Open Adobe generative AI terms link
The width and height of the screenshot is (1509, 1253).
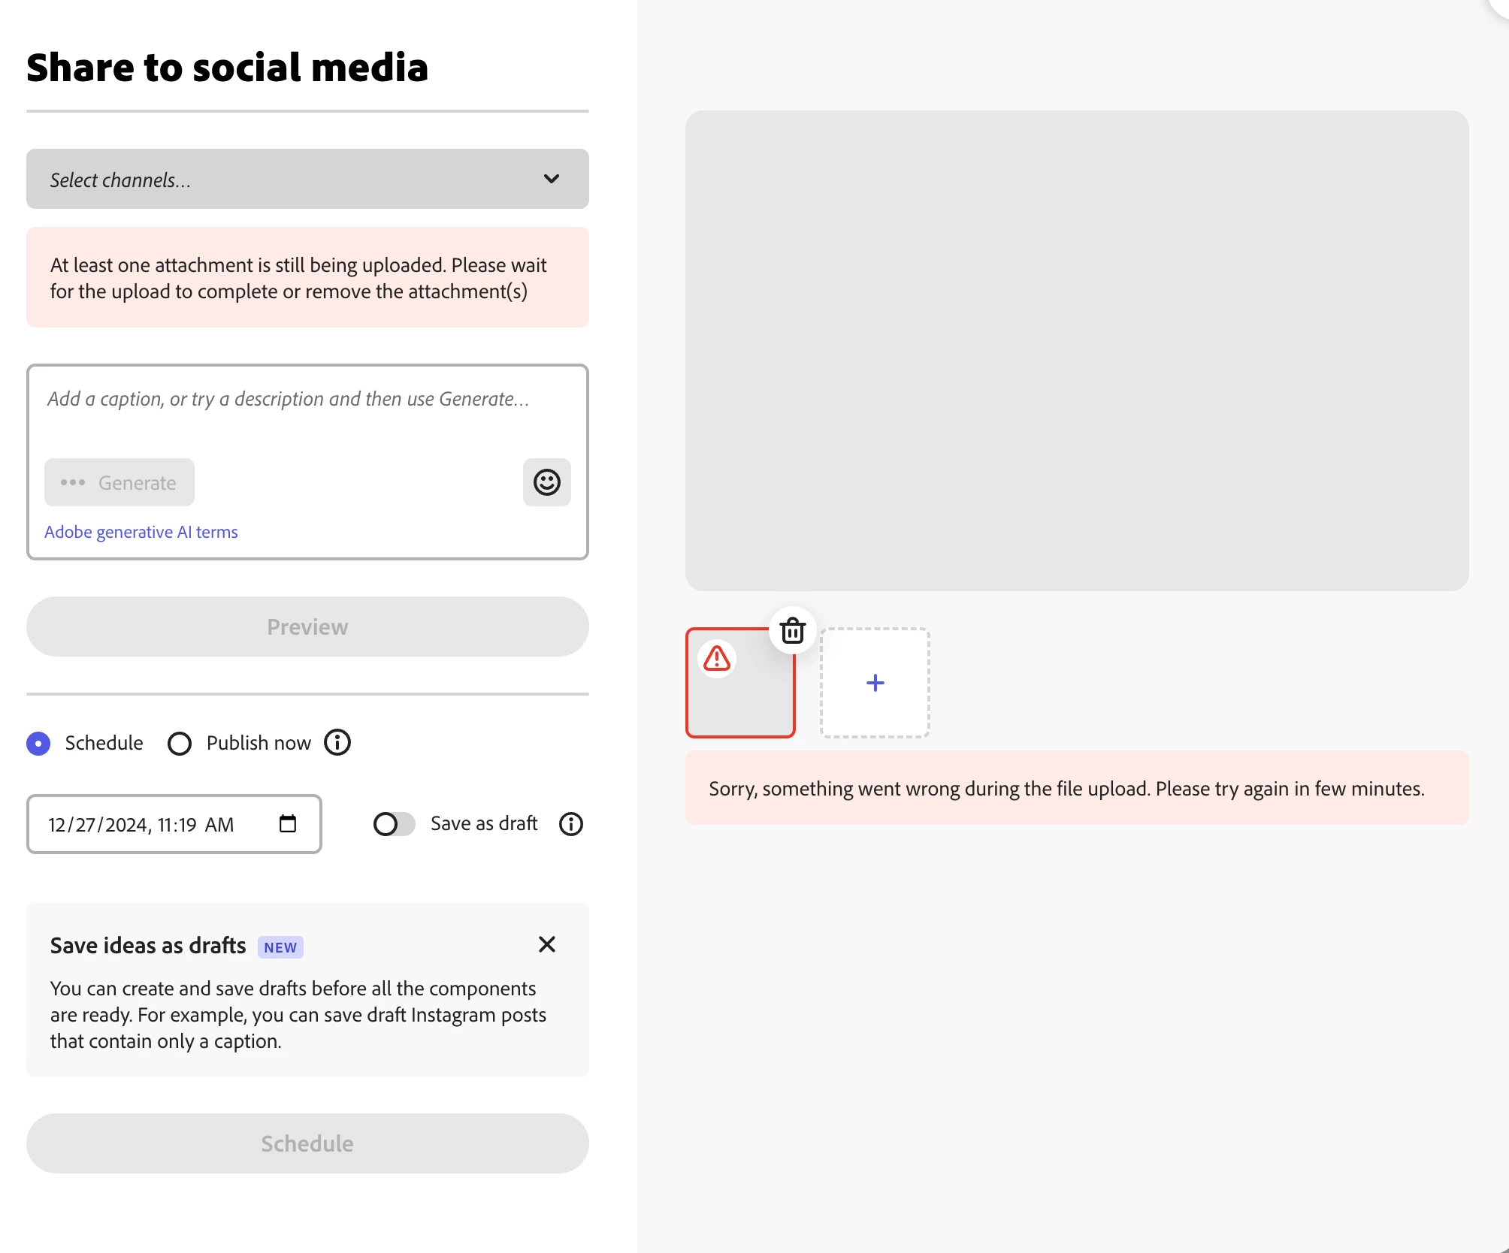[x=141, y=532]
